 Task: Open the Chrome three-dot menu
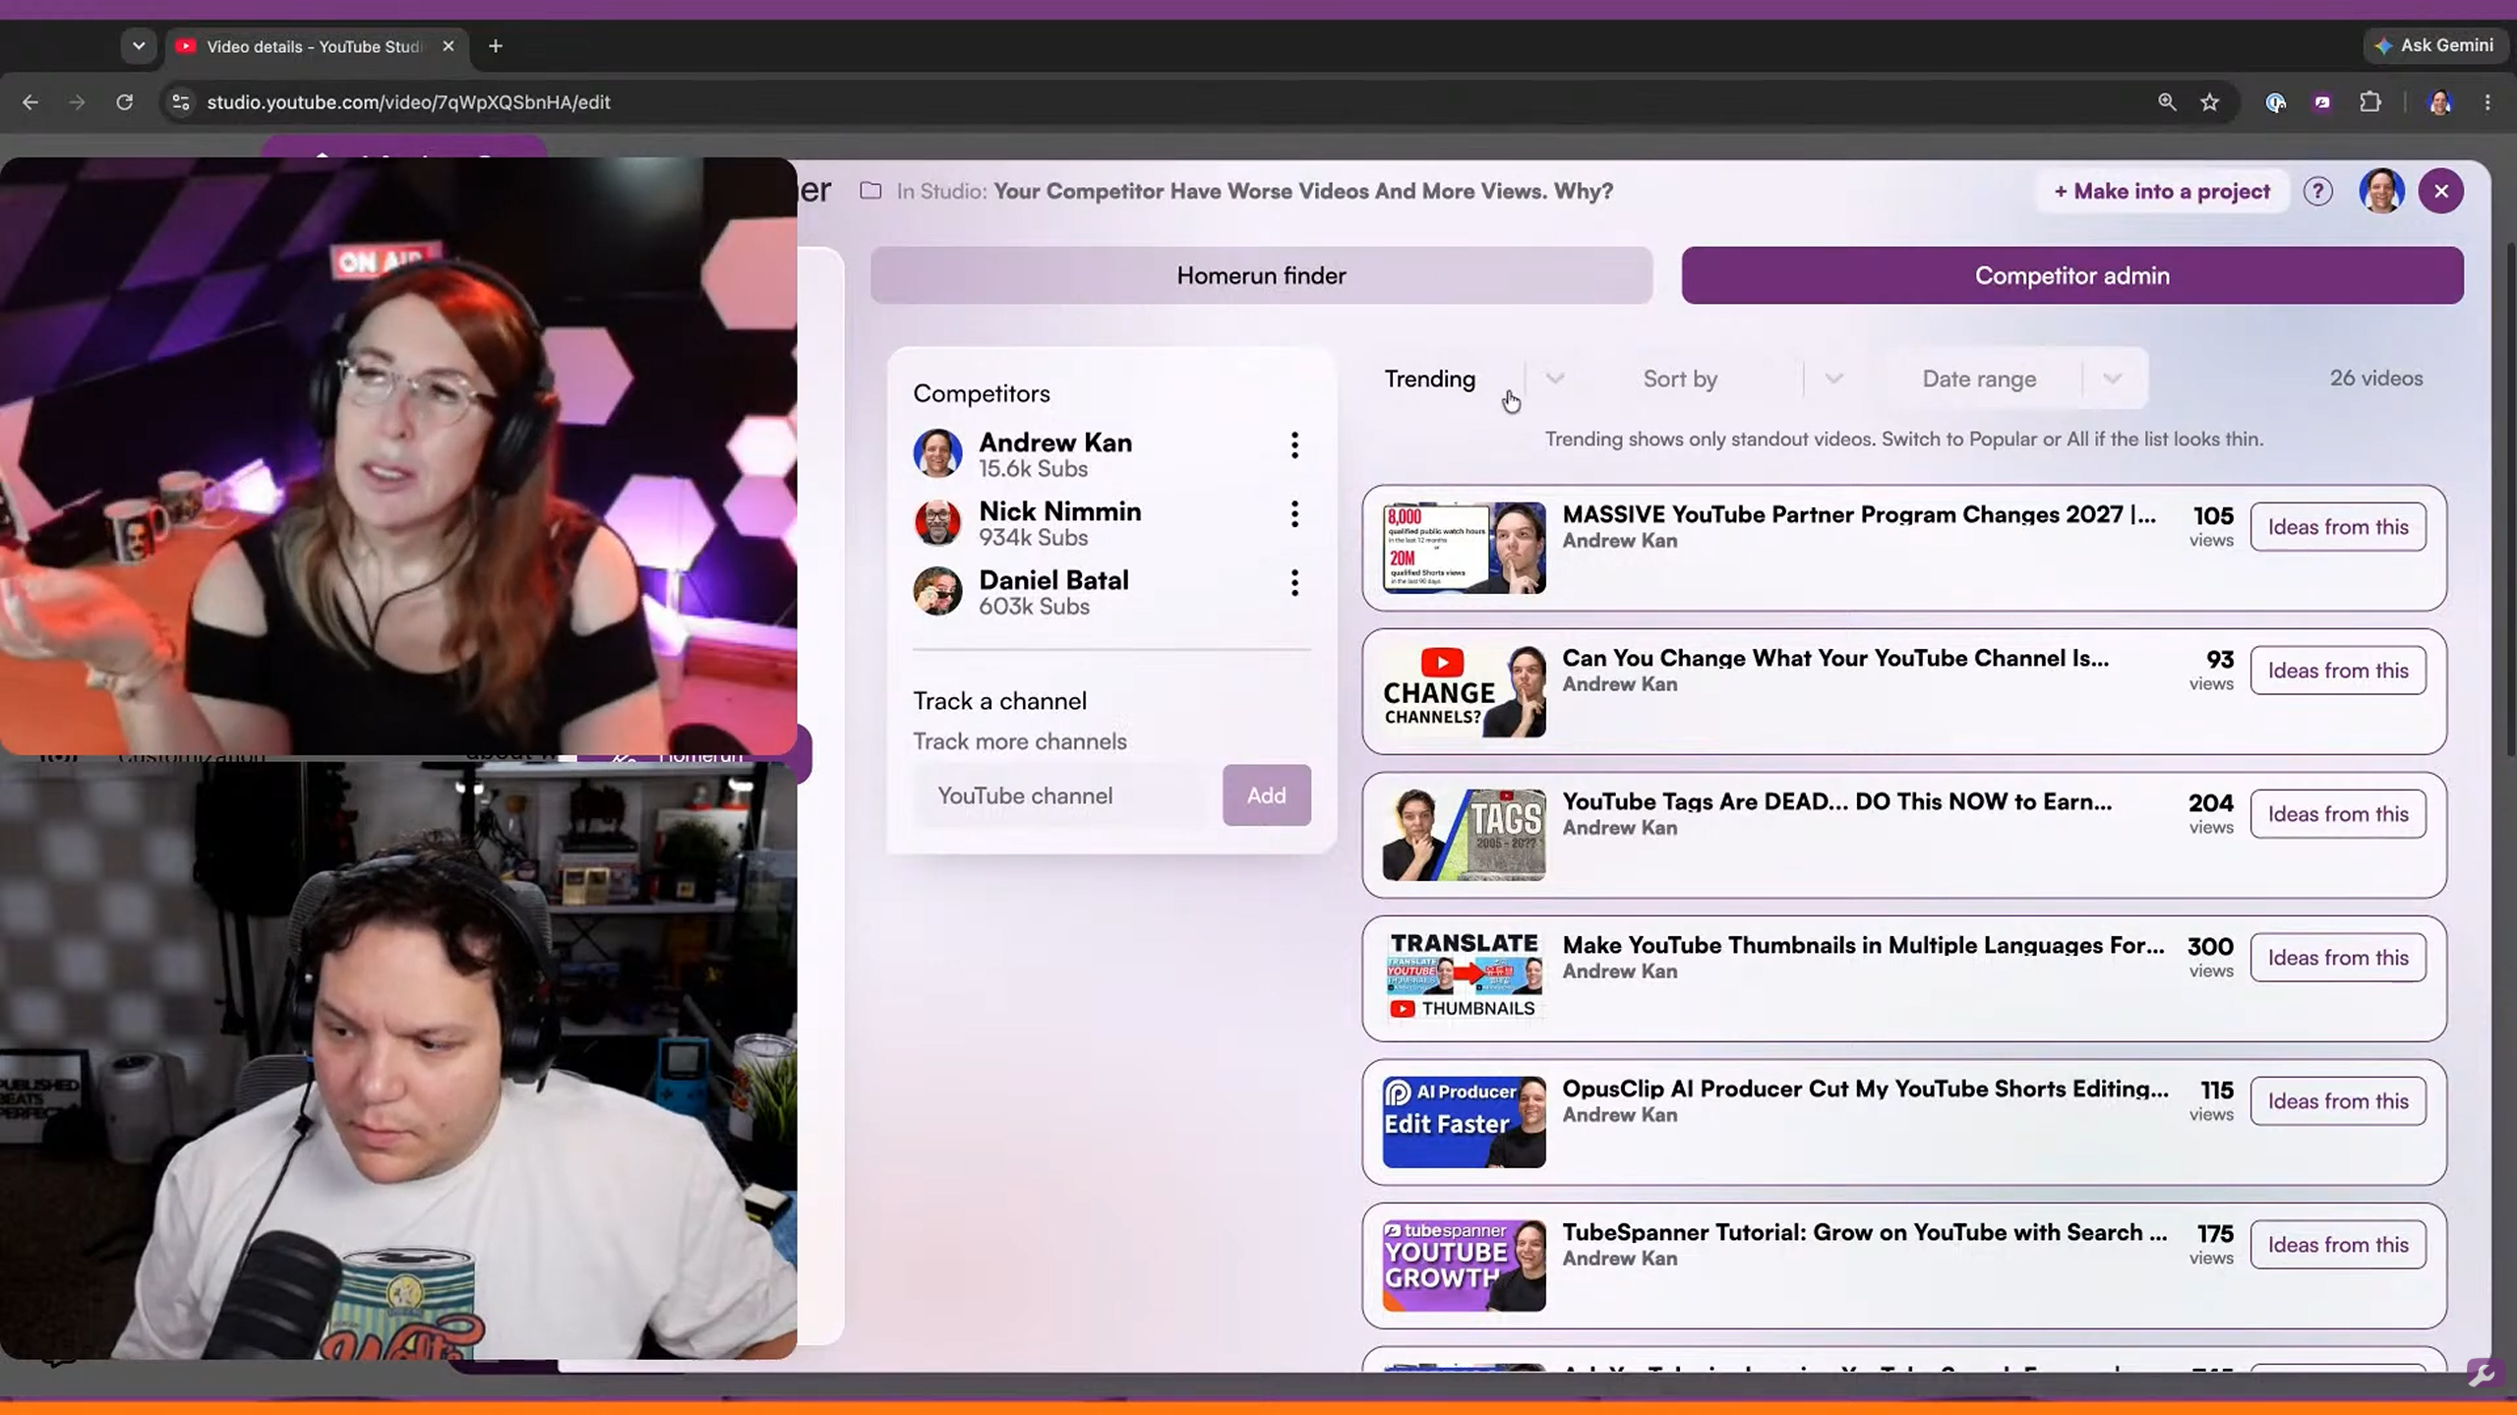pyautogui.click(x=2487, y=102)
